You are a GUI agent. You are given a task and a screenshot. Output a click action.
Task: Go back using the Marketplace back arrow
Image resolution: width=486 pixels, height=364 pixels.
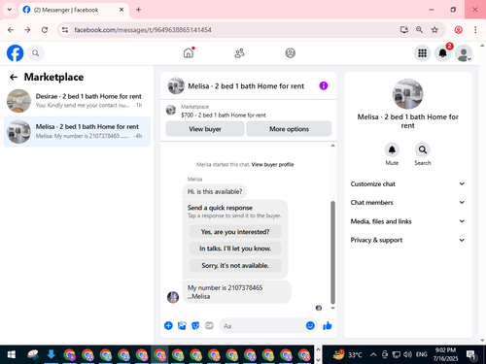pos(14,77)
